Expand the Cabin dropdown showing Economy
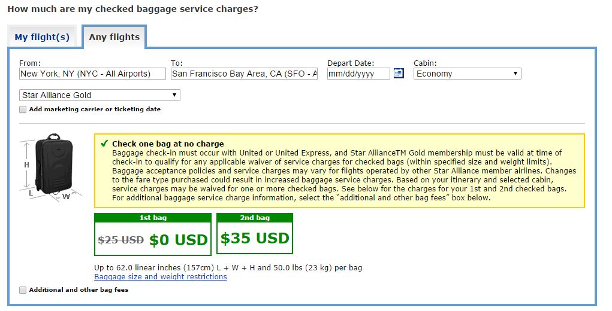 (467, 74)
